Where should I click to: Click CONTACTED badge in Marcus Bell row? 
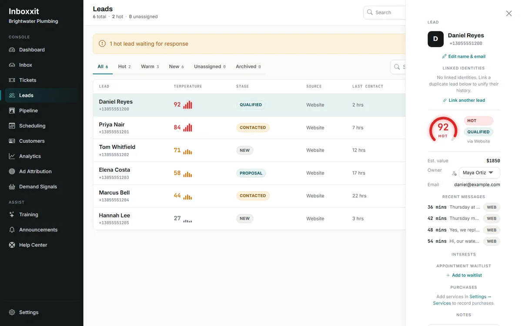[x=253, y=196]
